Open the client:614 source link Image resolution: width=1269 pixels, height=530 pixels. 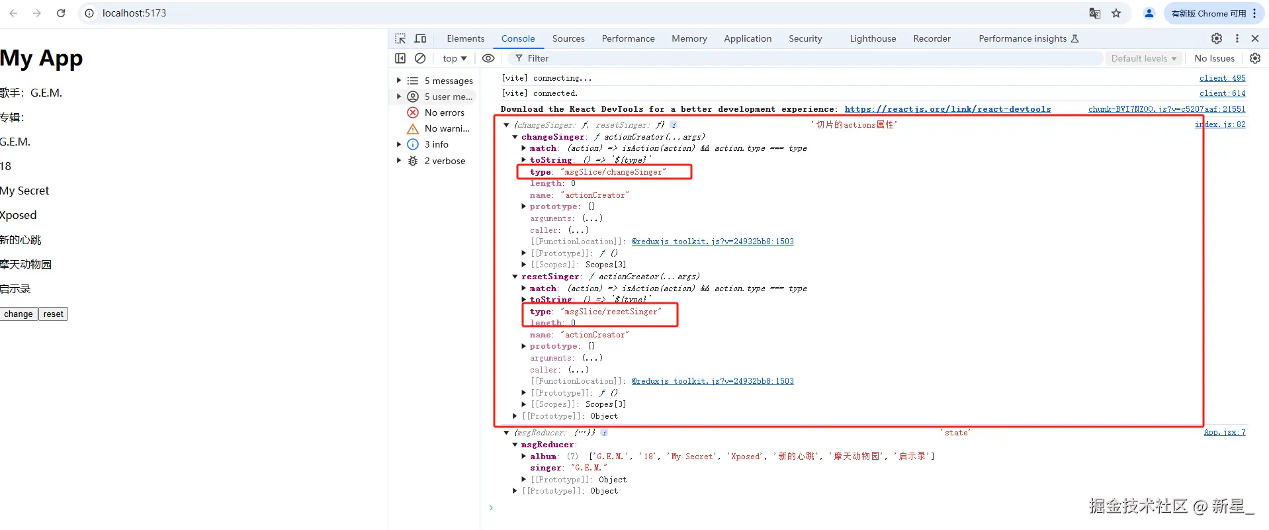pyautogui.click(x=1222, y=93)
